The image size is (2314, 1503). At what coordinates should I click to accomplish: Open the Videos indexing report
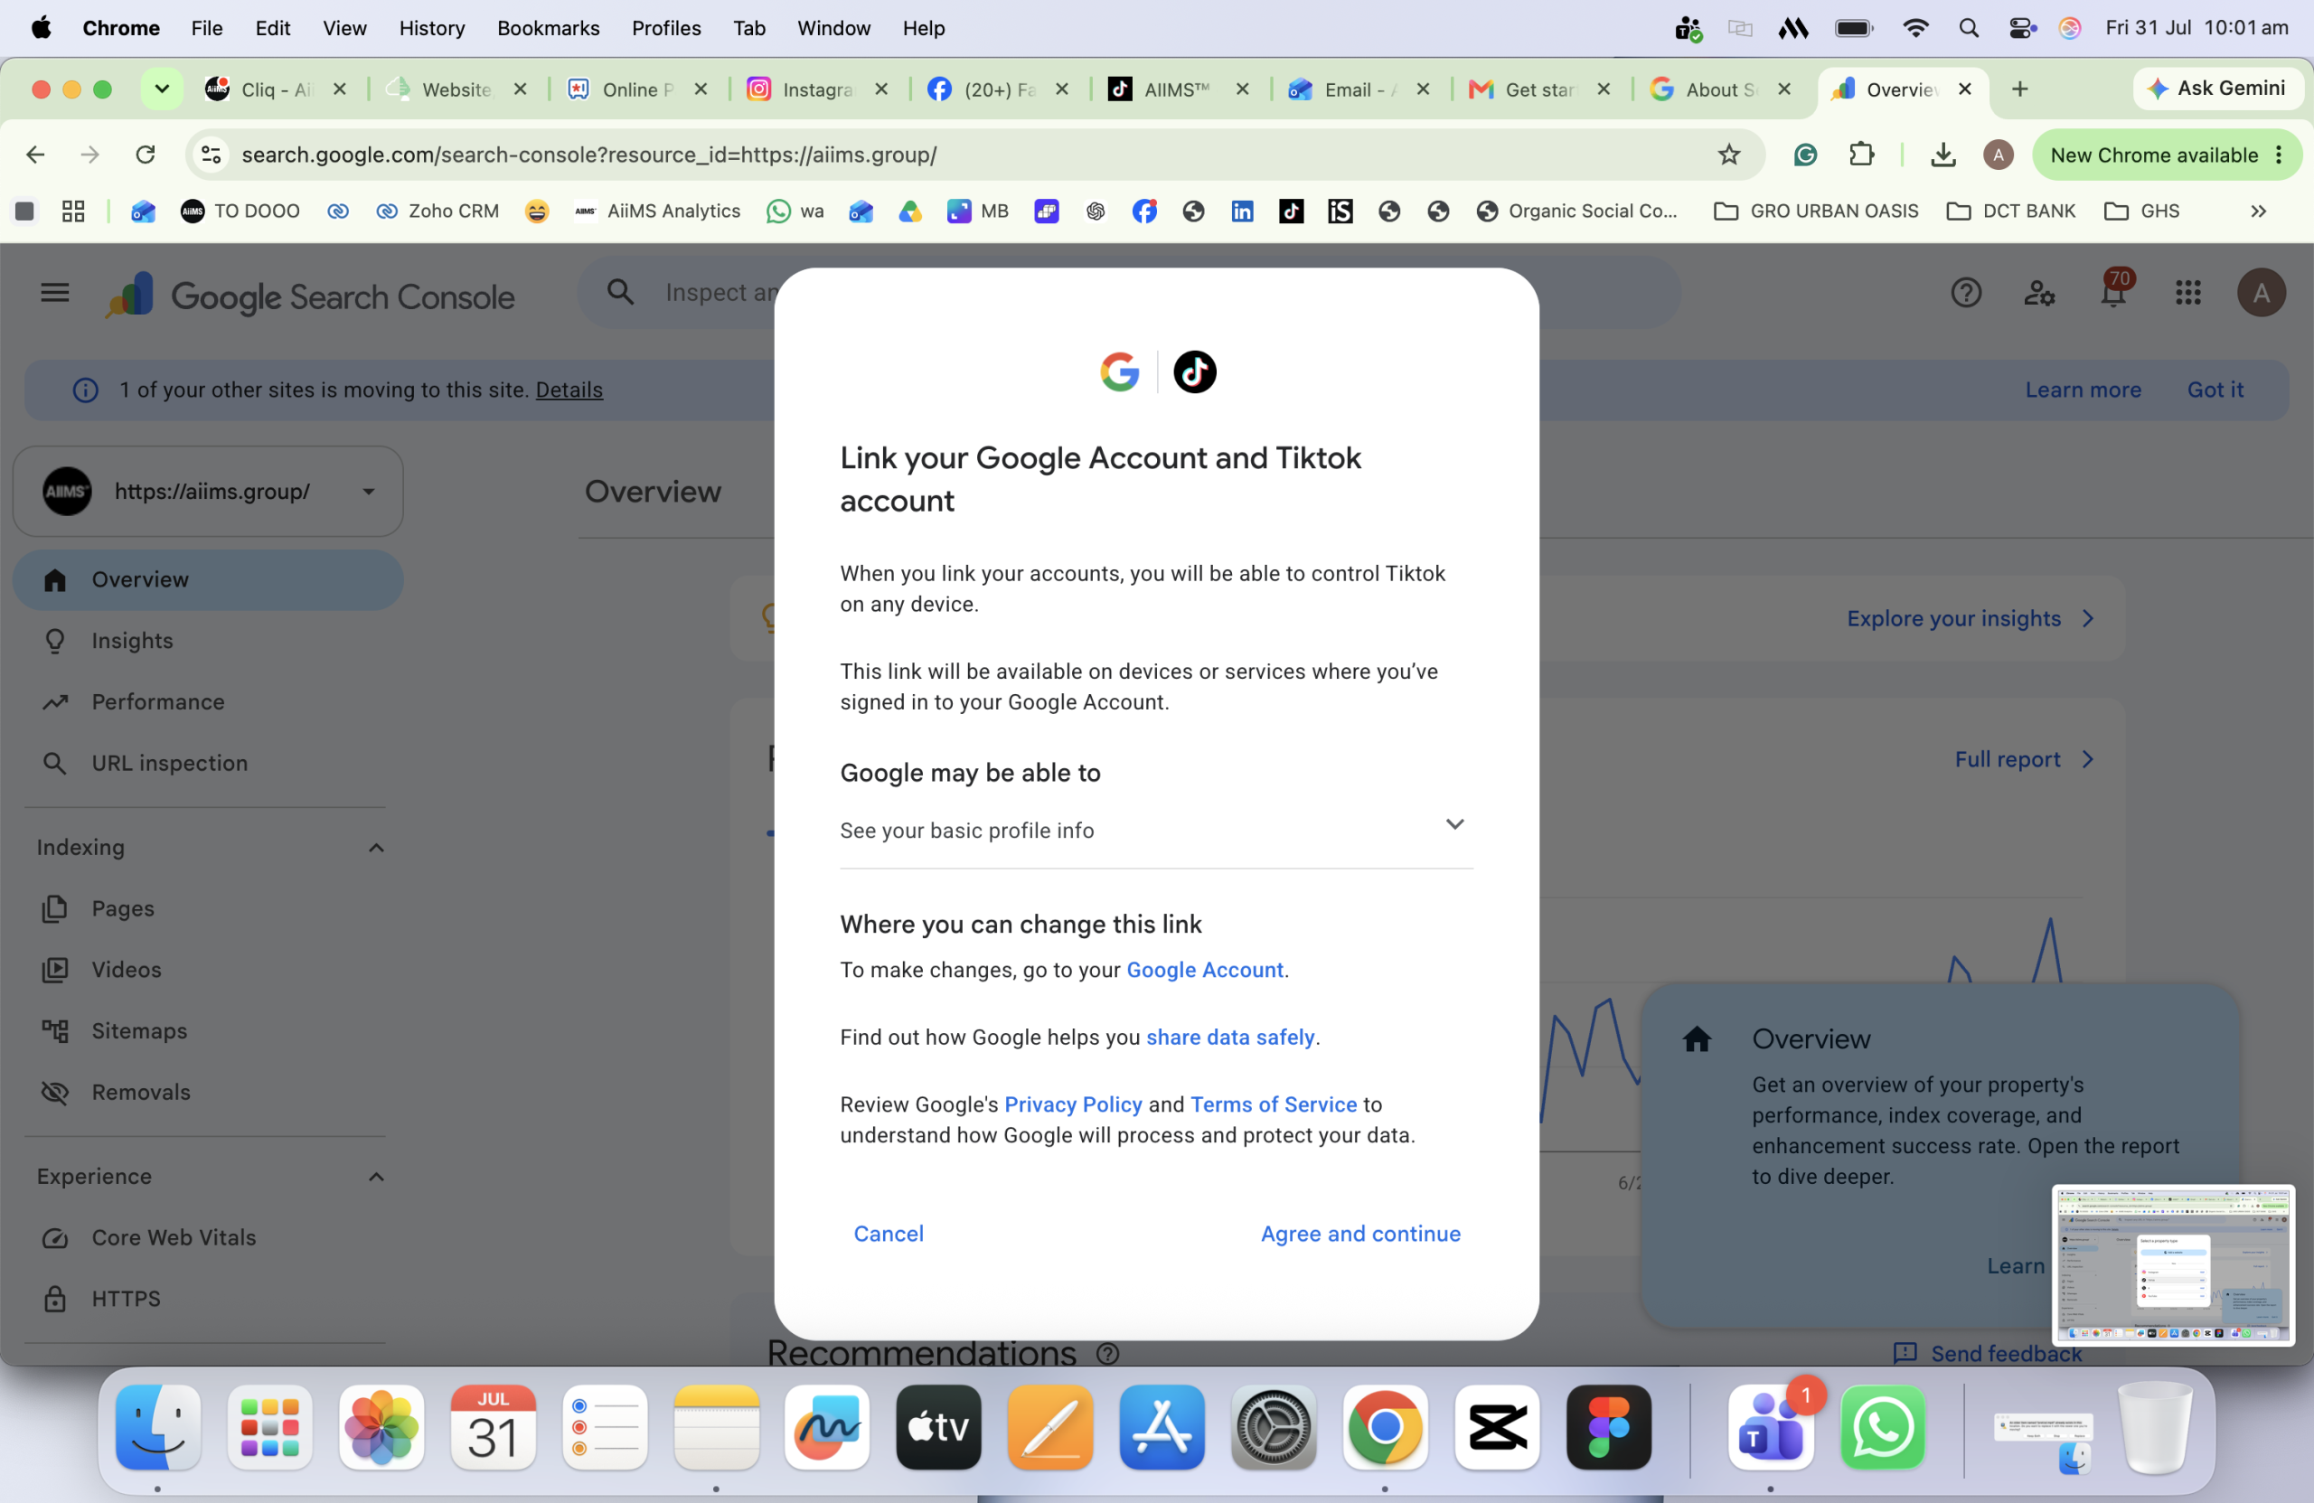[207, 969]
